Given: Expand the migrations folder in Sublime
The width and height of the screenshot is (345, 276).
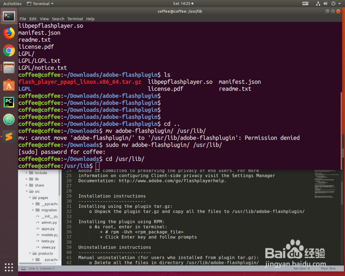Looking at the screenshot, I should [33, 210].
